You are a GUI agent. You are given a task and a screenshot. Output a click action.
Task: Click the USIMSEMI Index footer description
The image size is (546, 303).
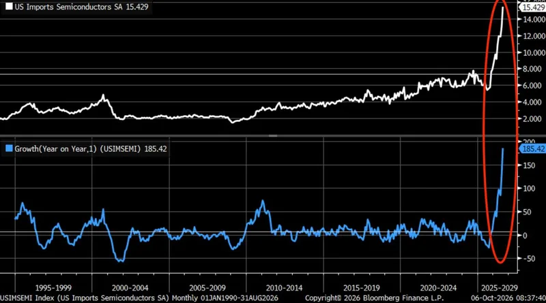[139, 298]
